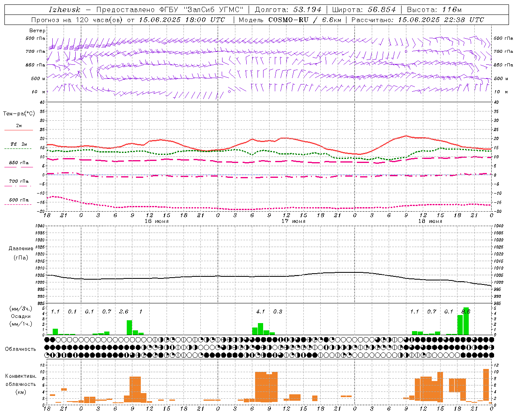515x412 pixels.
Task: Click the "Конвективн." convective cloud label
Action: click(x=21, y=376)
